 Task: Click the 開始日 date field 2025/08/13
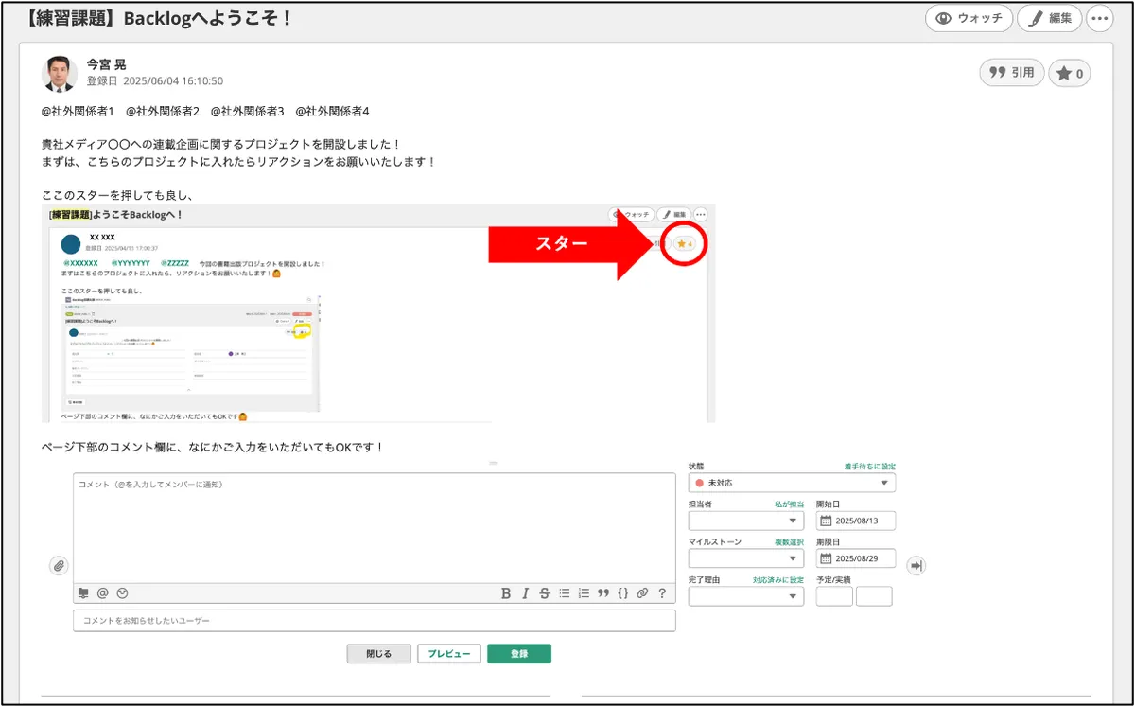pos(856,521)
